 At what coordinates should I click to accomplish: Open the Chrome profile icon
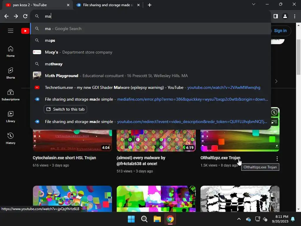[x=285, y=16]
